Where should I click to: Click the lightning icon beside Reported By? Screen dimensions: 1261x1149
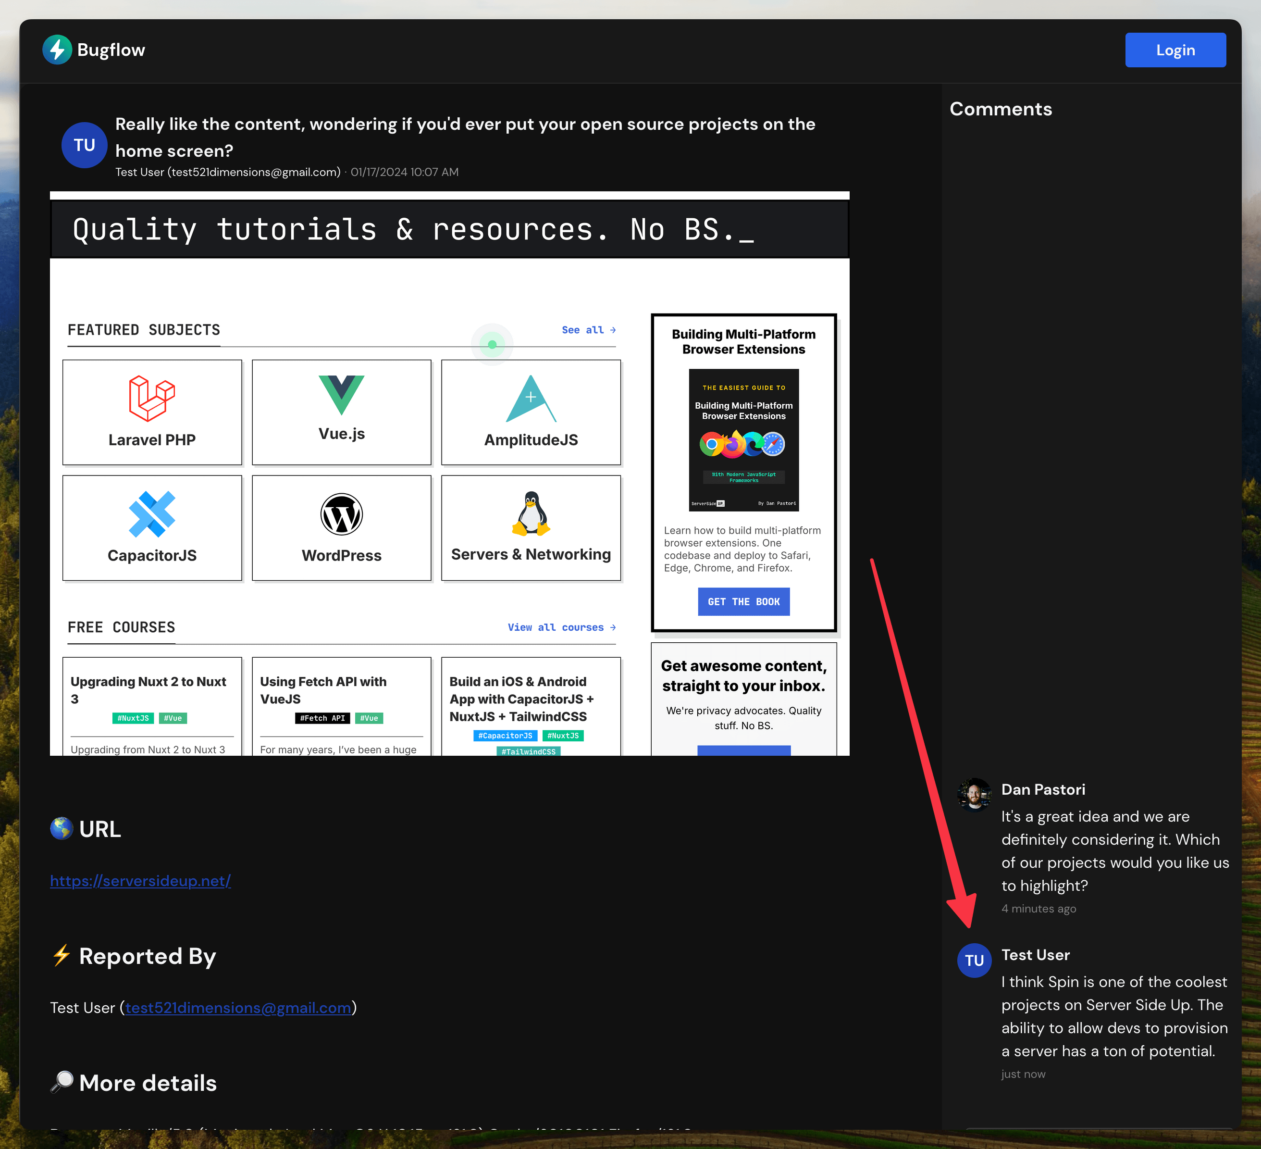pos(62,956)
